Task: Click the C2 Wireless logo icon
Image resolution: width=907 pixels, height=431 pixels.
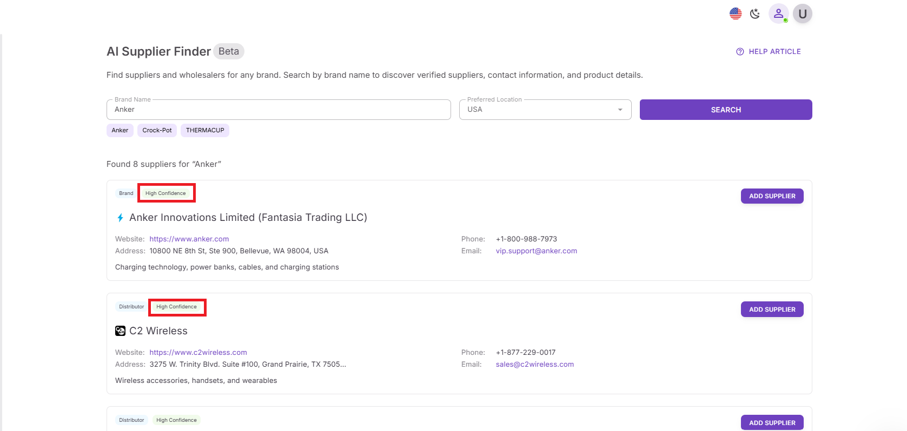Action: click(x=120, y=331)
